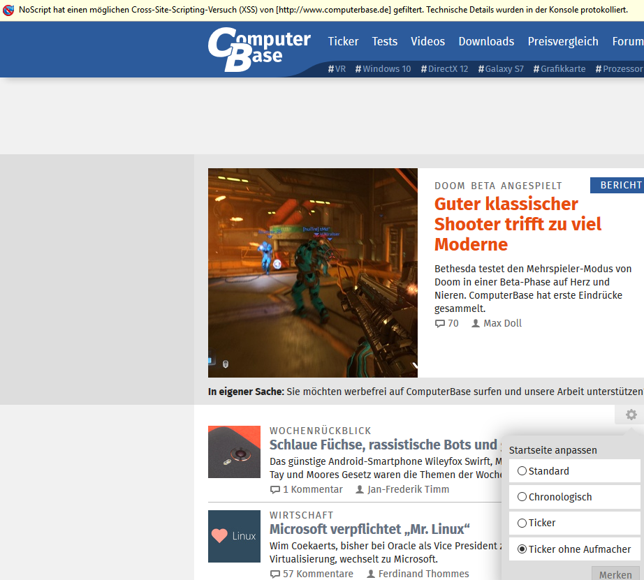Follow the #Grafikkarte topic tag
The image size is (644, 580).
(559, 69)
